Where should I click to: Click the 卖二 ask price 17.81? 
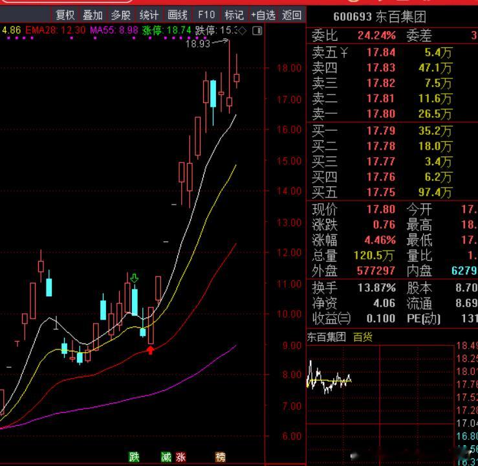pos(381,98)
